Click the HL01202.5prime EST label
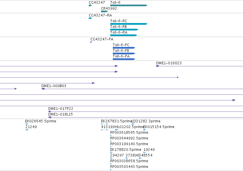 [129, 127]
